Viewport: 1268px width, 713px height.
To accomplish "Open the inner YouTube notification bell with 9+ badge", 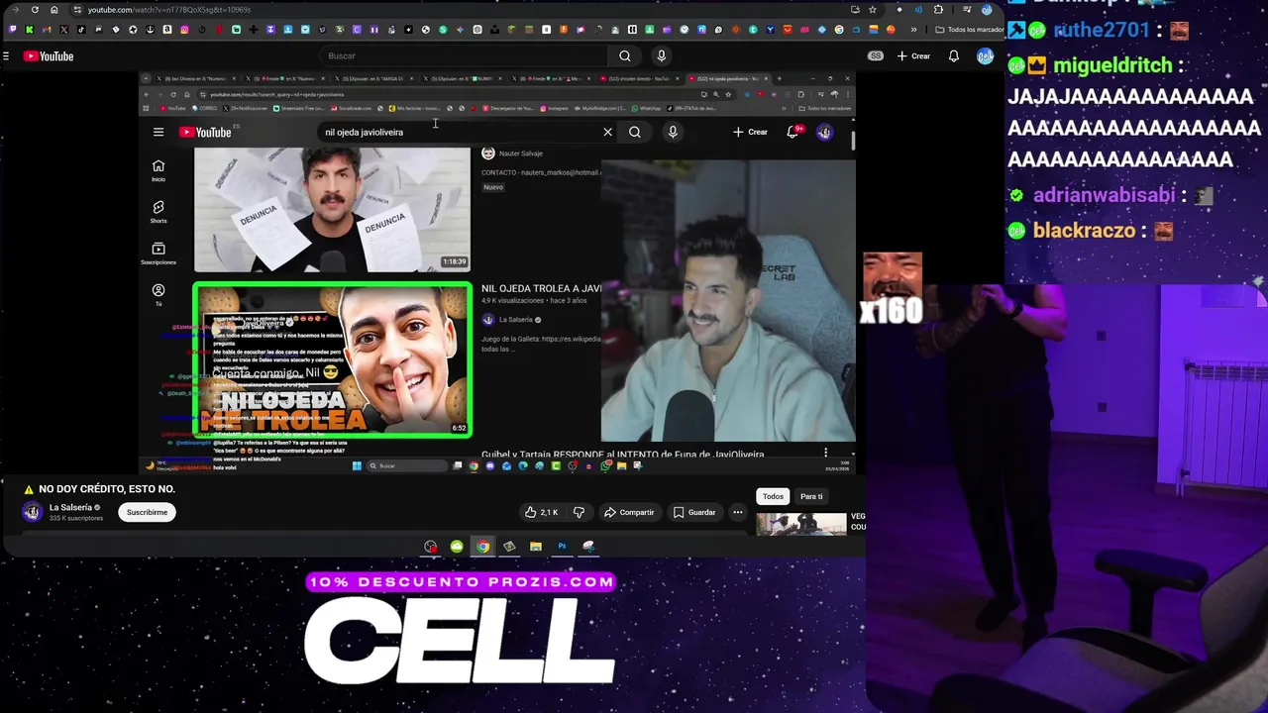I will pyautogui.click(x=792, y=132).
